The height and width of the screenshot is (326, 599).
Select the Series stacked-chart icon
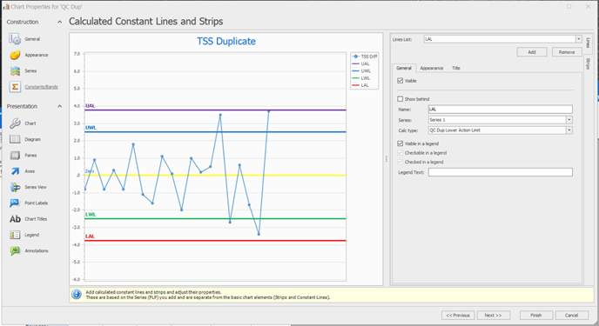point(15,71)
